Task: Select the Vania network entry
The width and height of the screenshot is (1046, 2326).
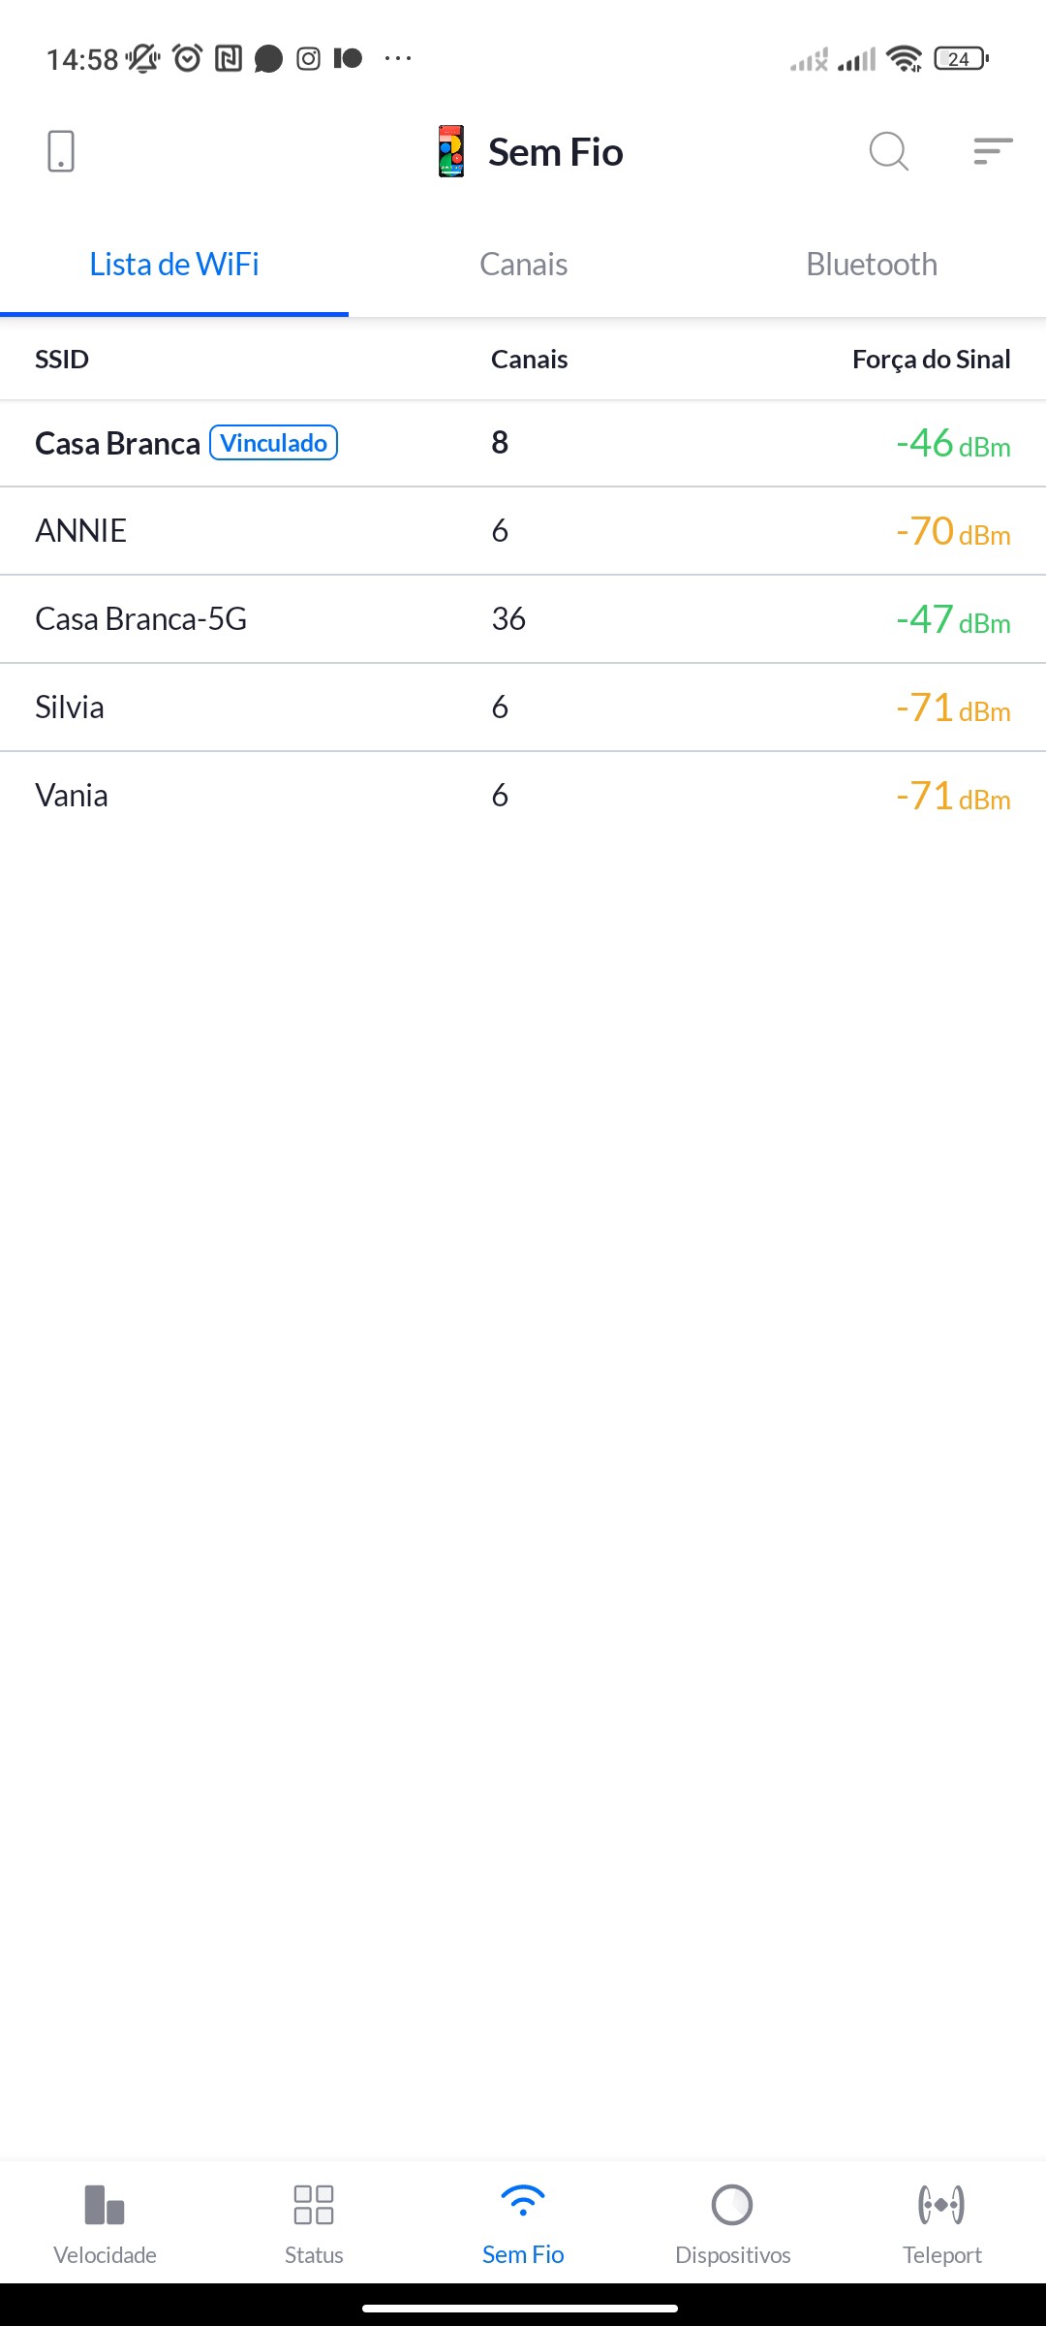Action: pos(523,796)
